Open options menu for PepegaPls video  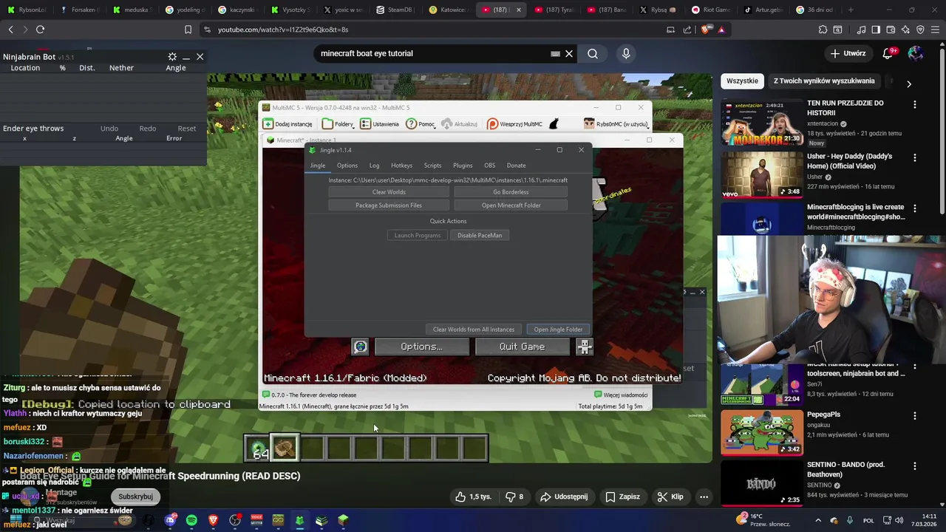click(x=915, y=416)
